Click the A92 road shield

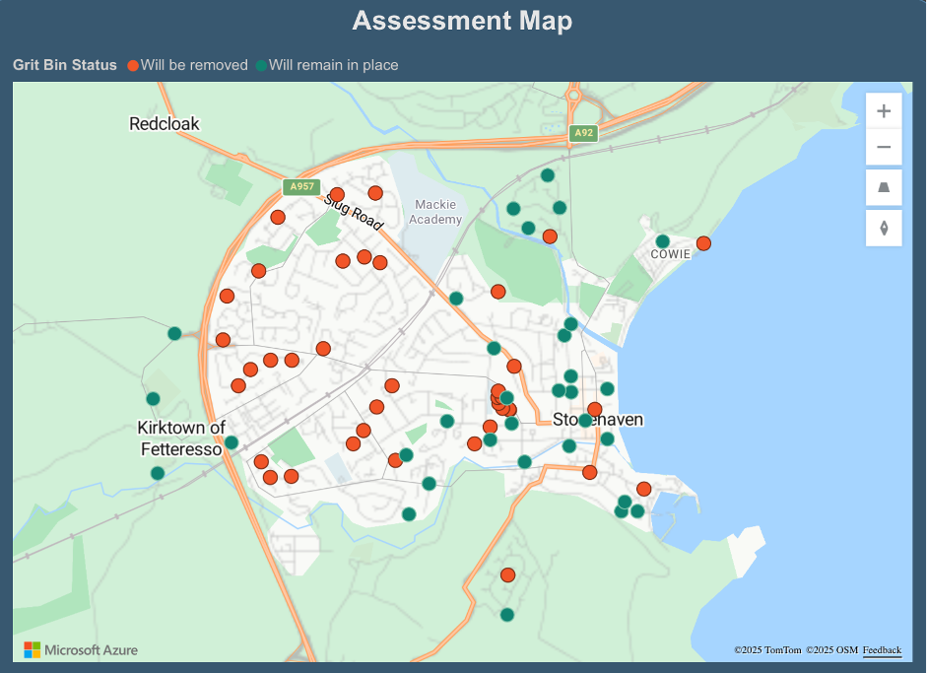tap(584, 132)
